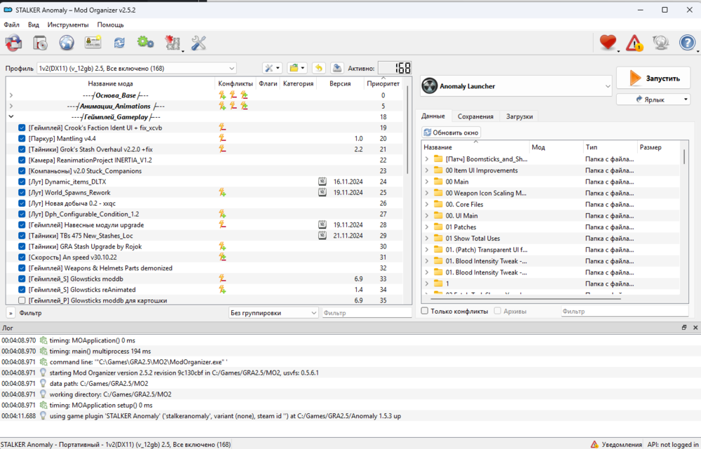Click the conflict icon for Mantling v4.4
701x449 pixels.
tap(222, 139)
